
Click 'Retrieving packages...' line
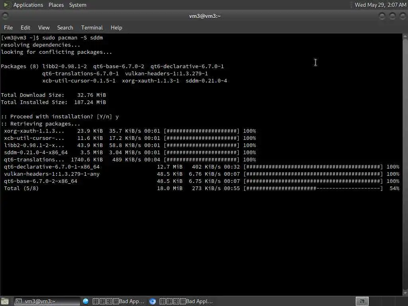coord(40,124)
